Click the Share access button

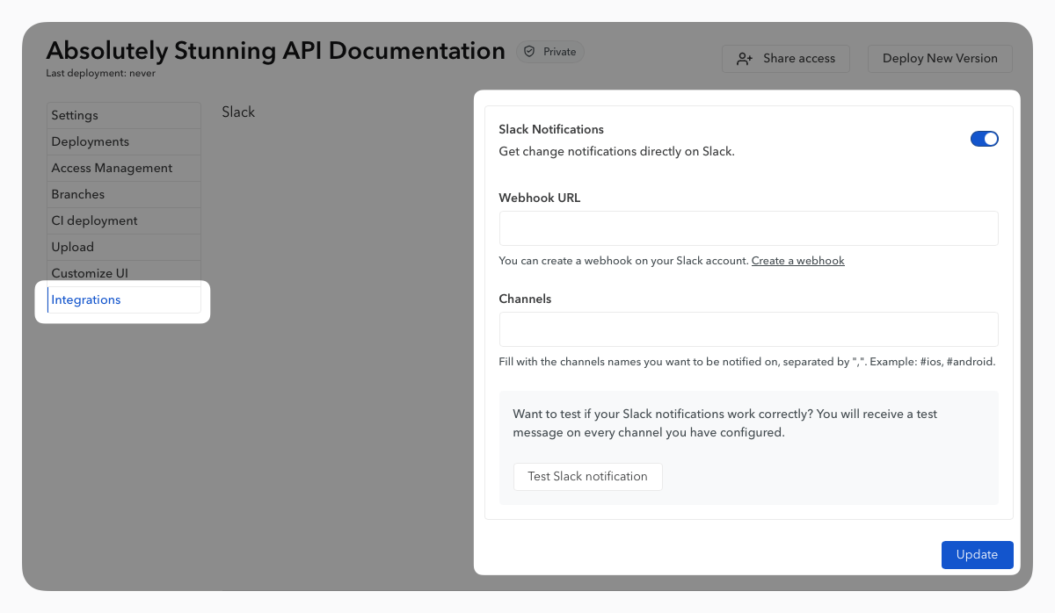coord(785,59)
